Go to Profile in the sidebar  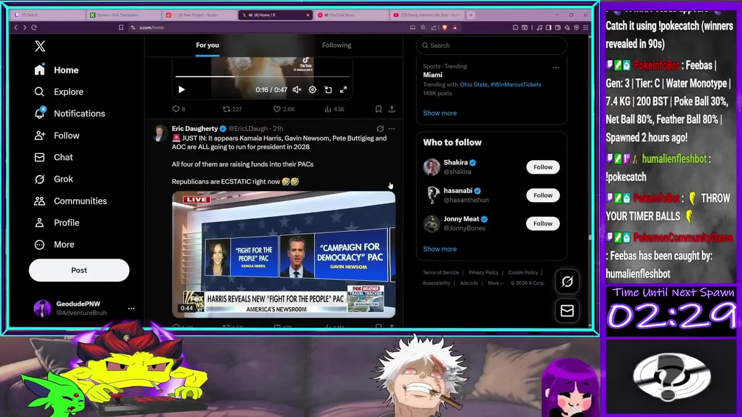click(x=57, y=222)
